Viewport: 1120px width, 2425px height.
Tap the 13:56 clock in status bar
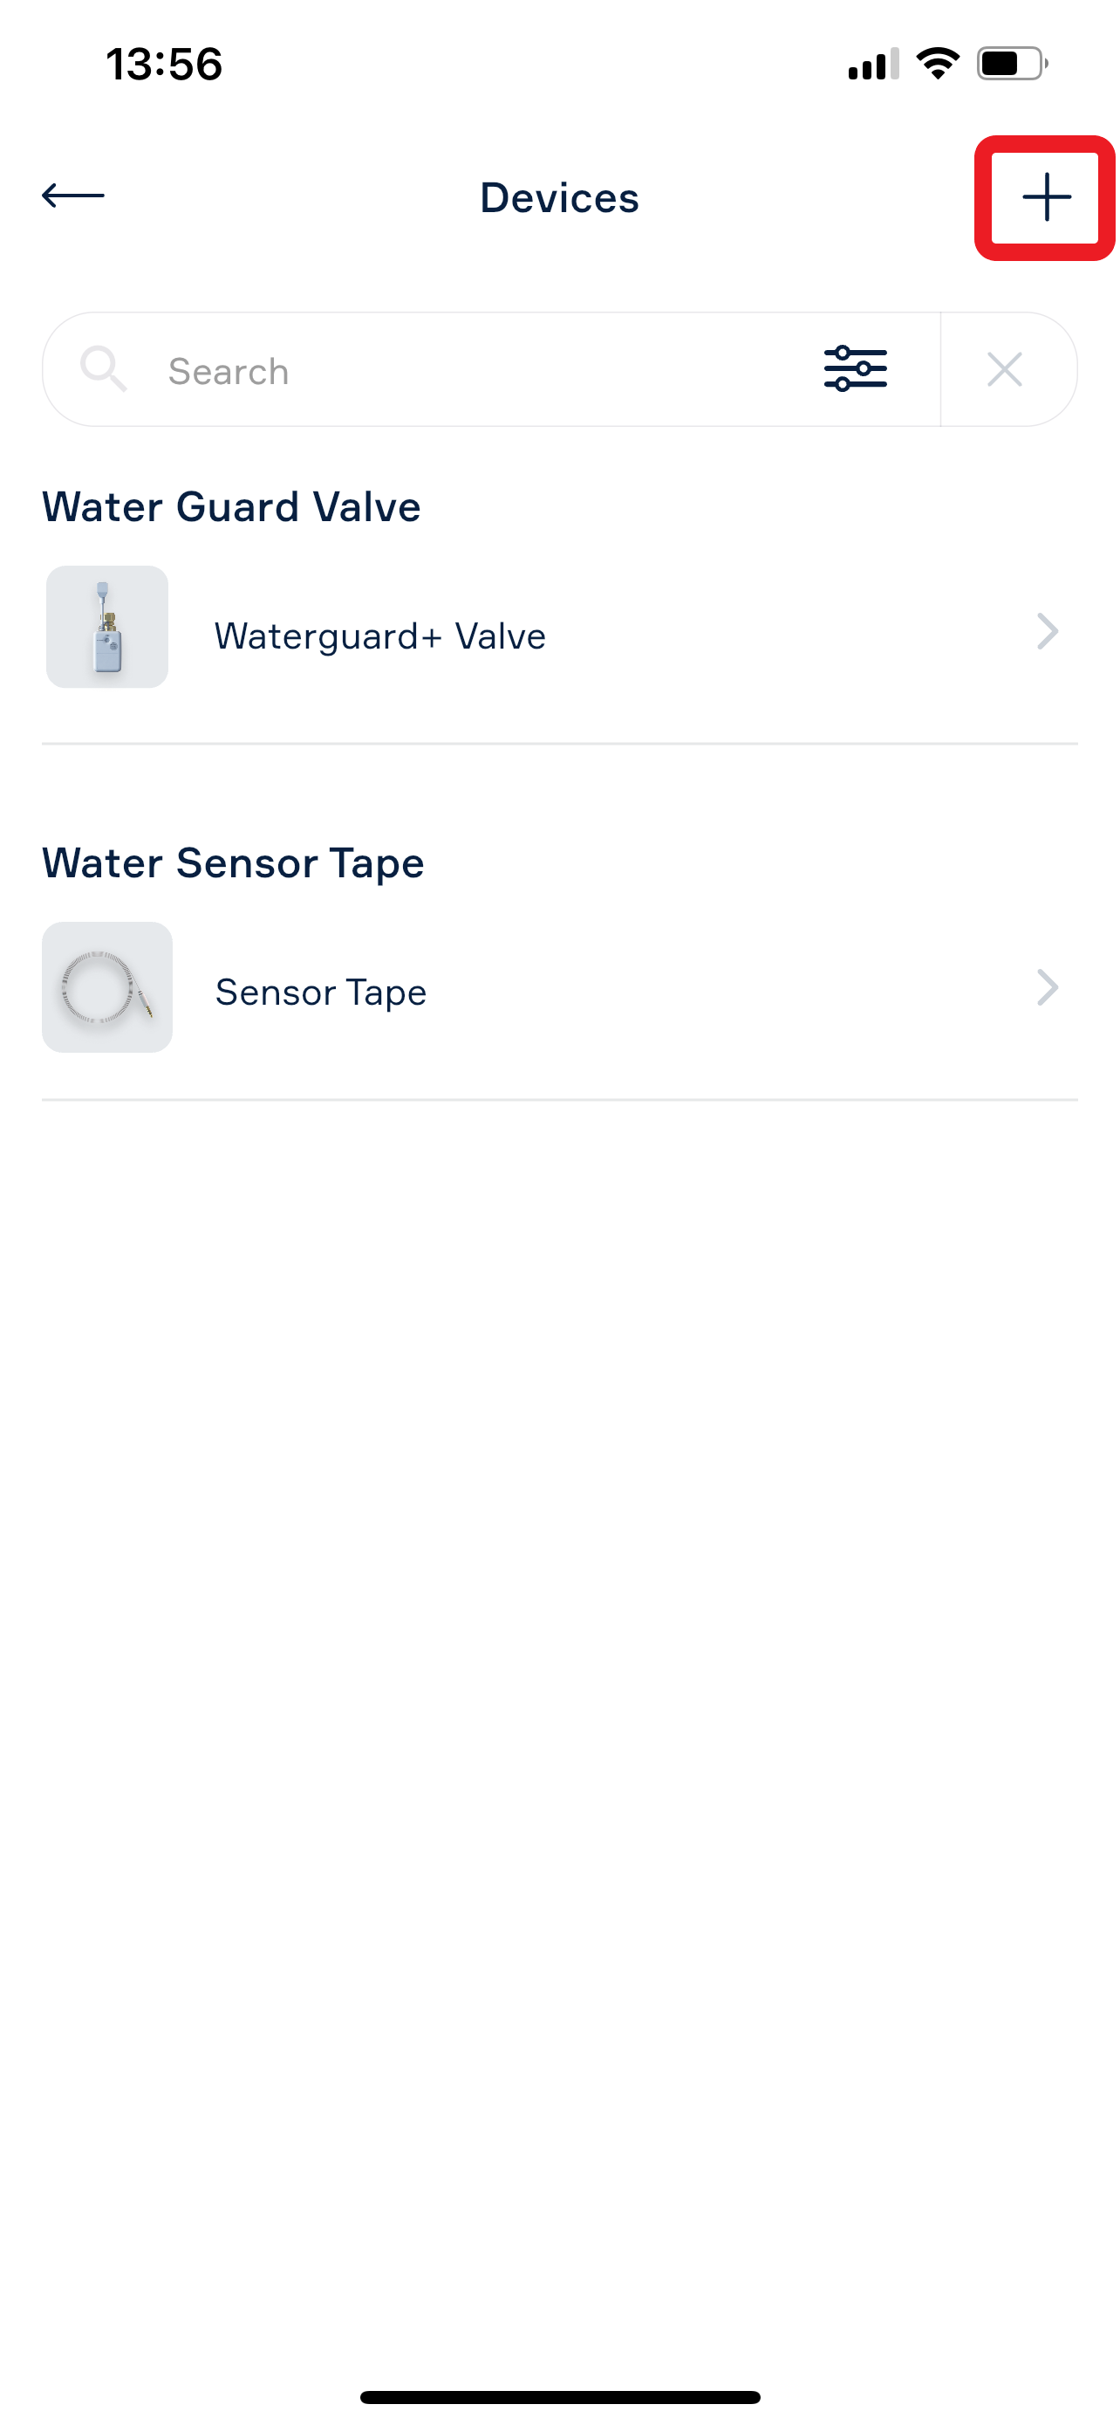pos(164,65)
